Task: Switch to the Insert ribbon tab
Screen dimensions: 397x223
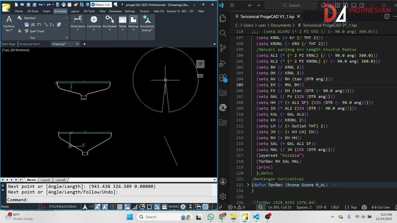Action: [x=47, y=11]
